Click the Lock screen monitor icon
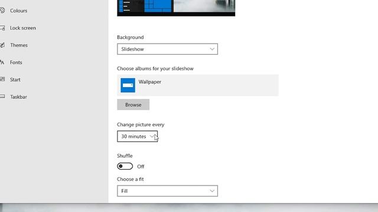Image resolution: width=378 pixels, height=212 pixels. point(2,28)
